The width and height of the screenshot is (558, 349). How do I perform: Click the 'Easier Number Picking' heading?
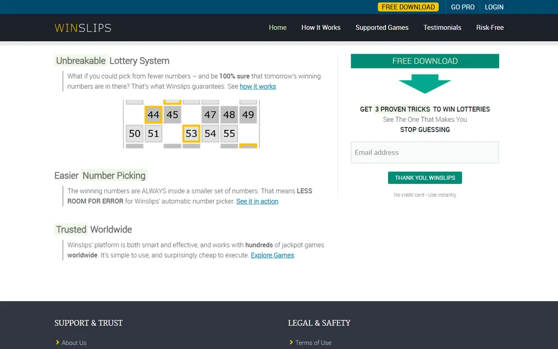coord(100,176)
